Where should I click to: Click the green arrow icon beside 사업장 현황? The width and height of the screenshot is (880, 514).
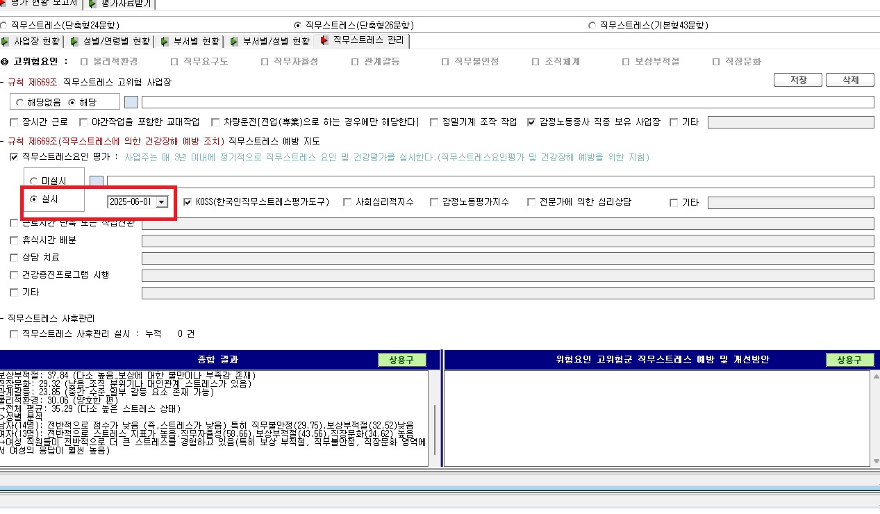(6, 42)
